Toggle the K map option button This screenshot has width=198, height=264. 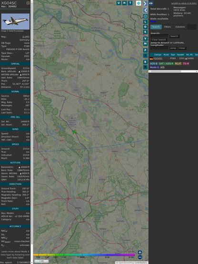[145, 32]
